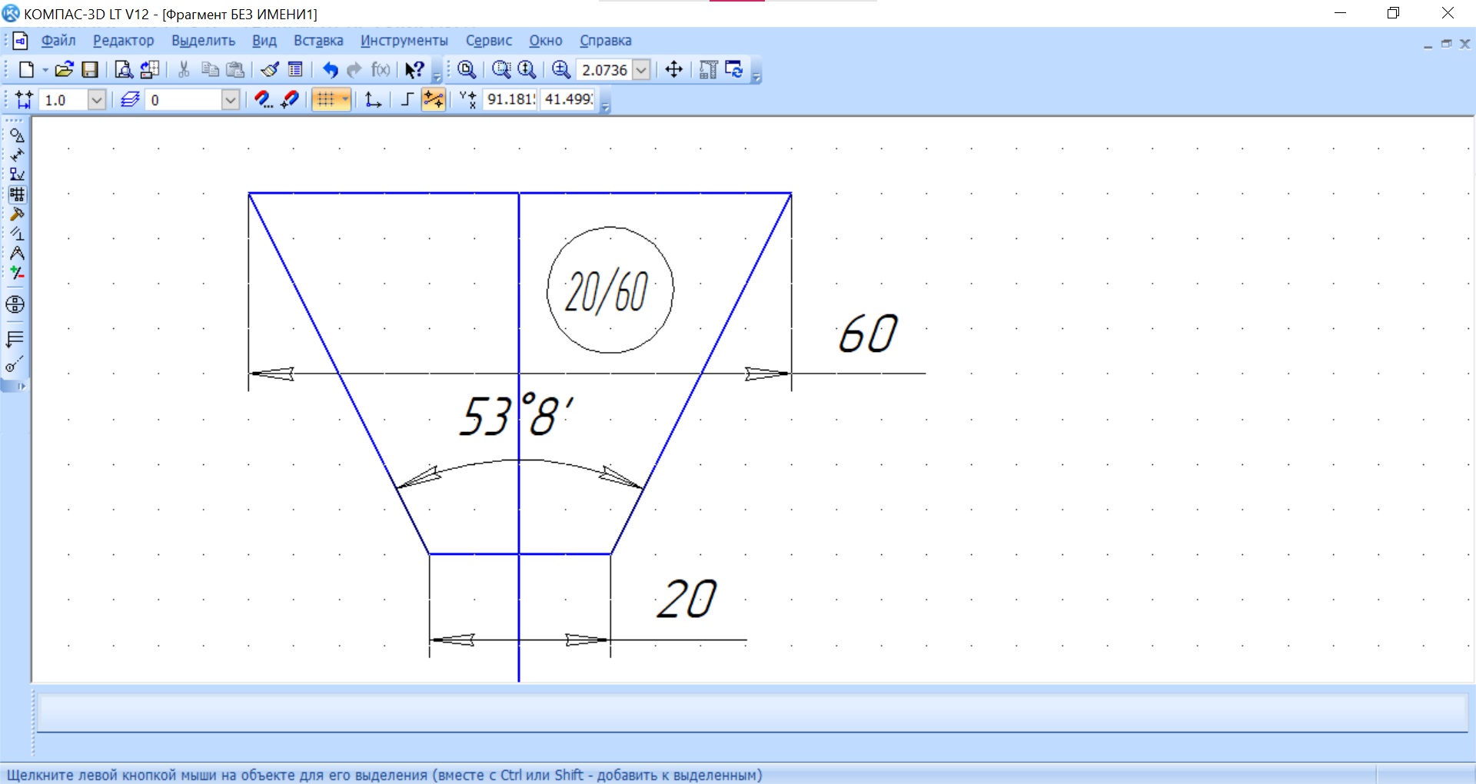Select the 20/60 text in the circle

[607, 292]
